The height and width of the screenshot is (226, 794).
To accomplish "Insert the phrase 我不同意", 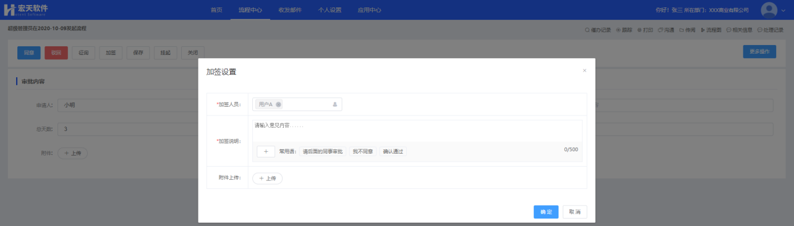I will click(x=362, y=151).
